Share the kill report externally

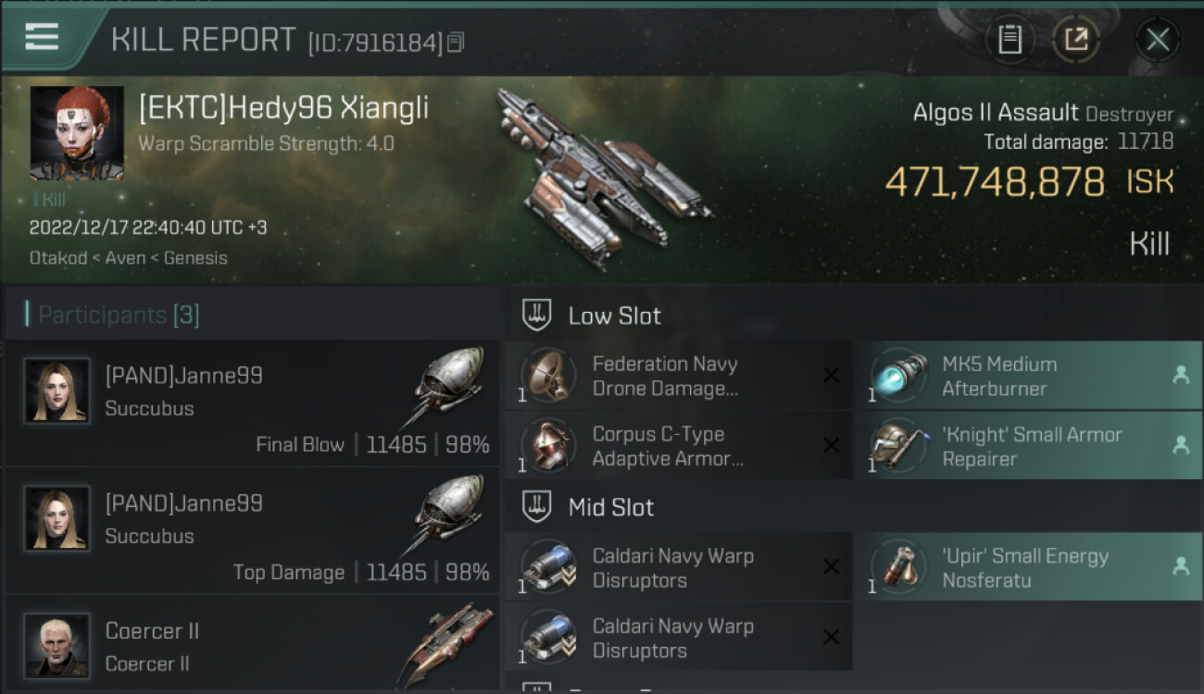[x=1076, y=40]
